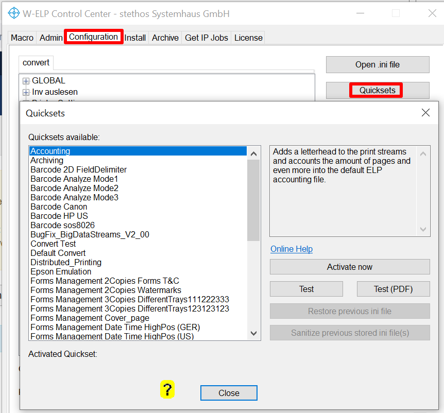Close the Quicksets dialog with X icon
The image size is (444, 413).
point(425,113)
